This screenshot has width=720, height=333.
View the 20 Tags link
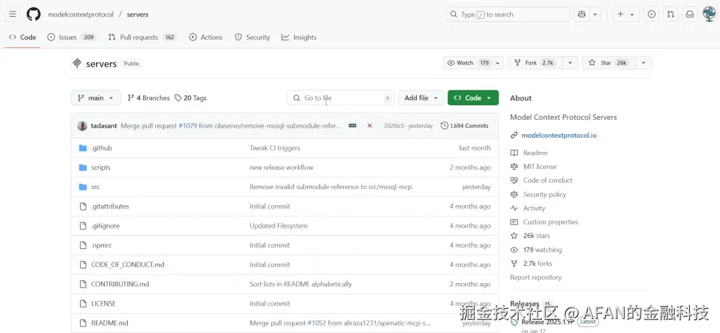[x=191, y=98]
